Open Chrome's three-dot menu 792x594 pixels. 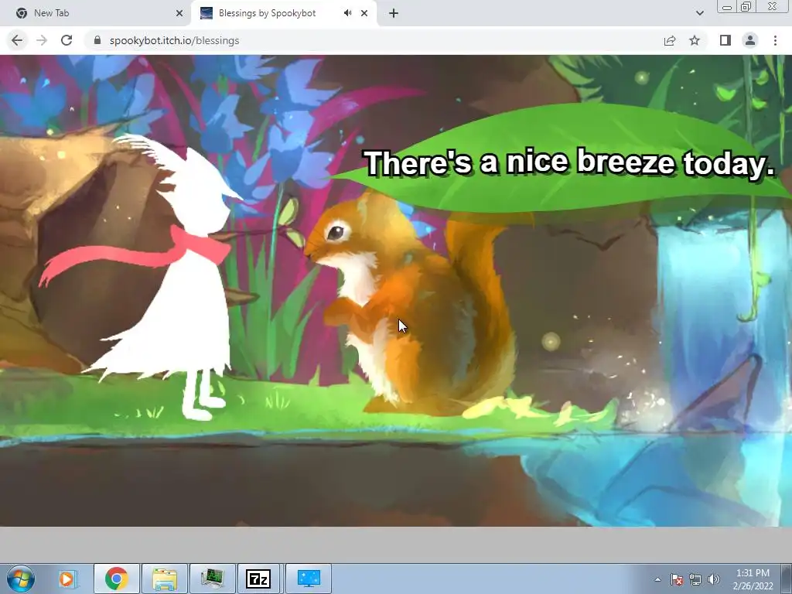point(775,40)
